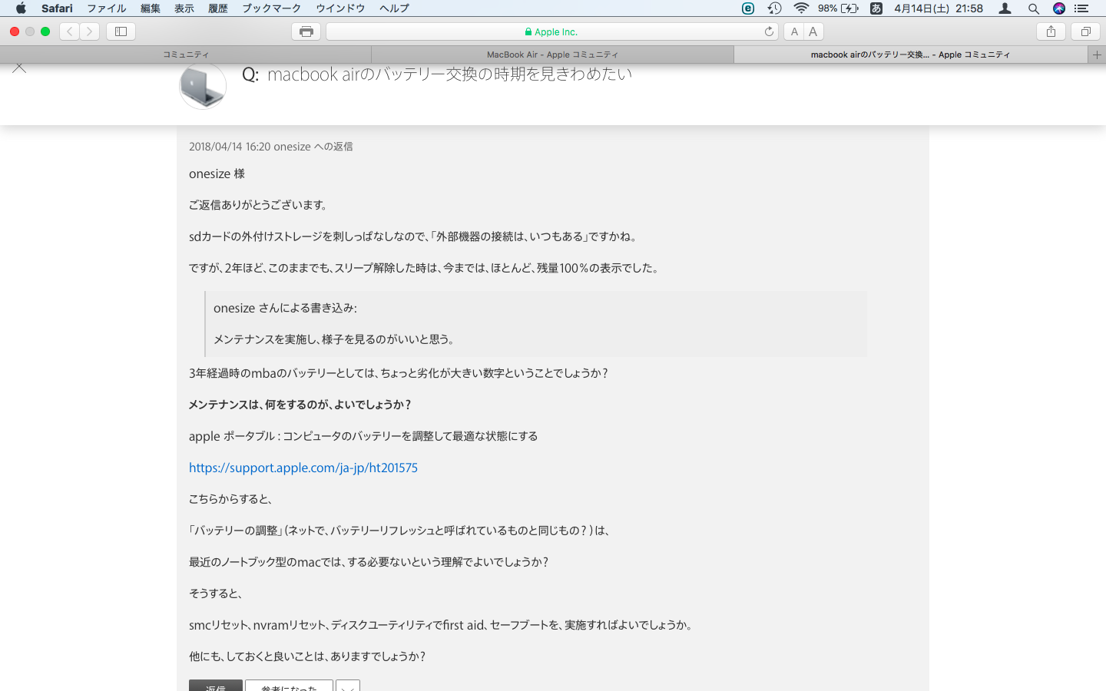Click the greeting text onesize 様
The height and width of the screenshot is (691, 1106).
click(217, 174)
